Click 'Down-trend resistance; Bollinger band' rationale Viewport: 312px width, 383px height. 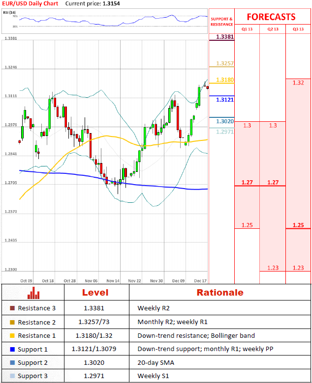click(196, 336)
